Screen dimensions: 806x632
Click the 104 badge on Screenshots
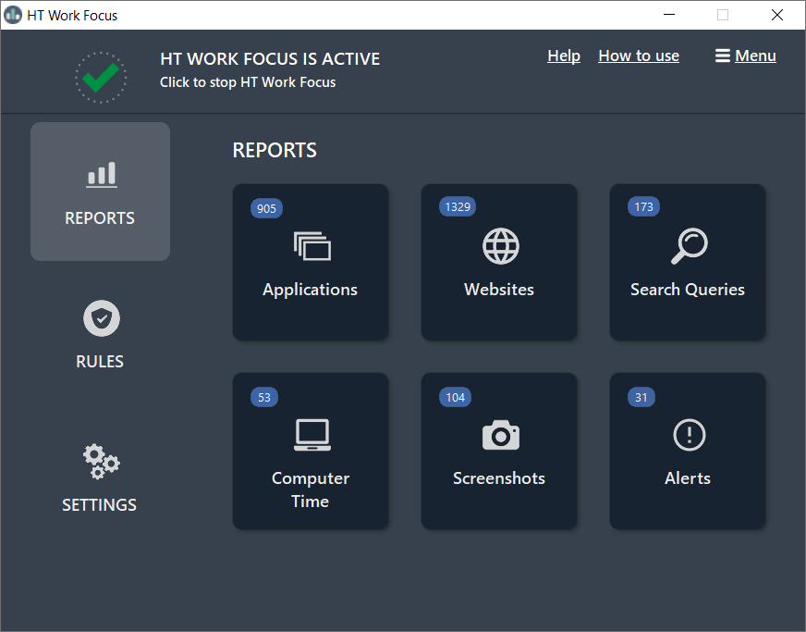point(455,397)
